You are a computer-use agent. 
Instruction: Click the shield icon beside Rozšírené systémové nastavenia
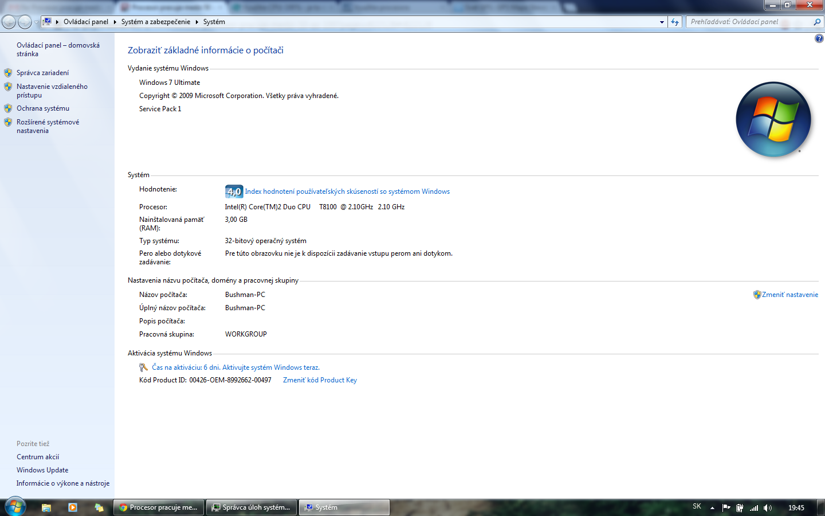(x=8, y=122)
